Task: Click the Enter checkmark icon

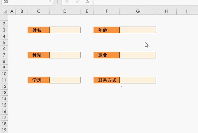Action: pyautogui.click(x=77, y=2)
